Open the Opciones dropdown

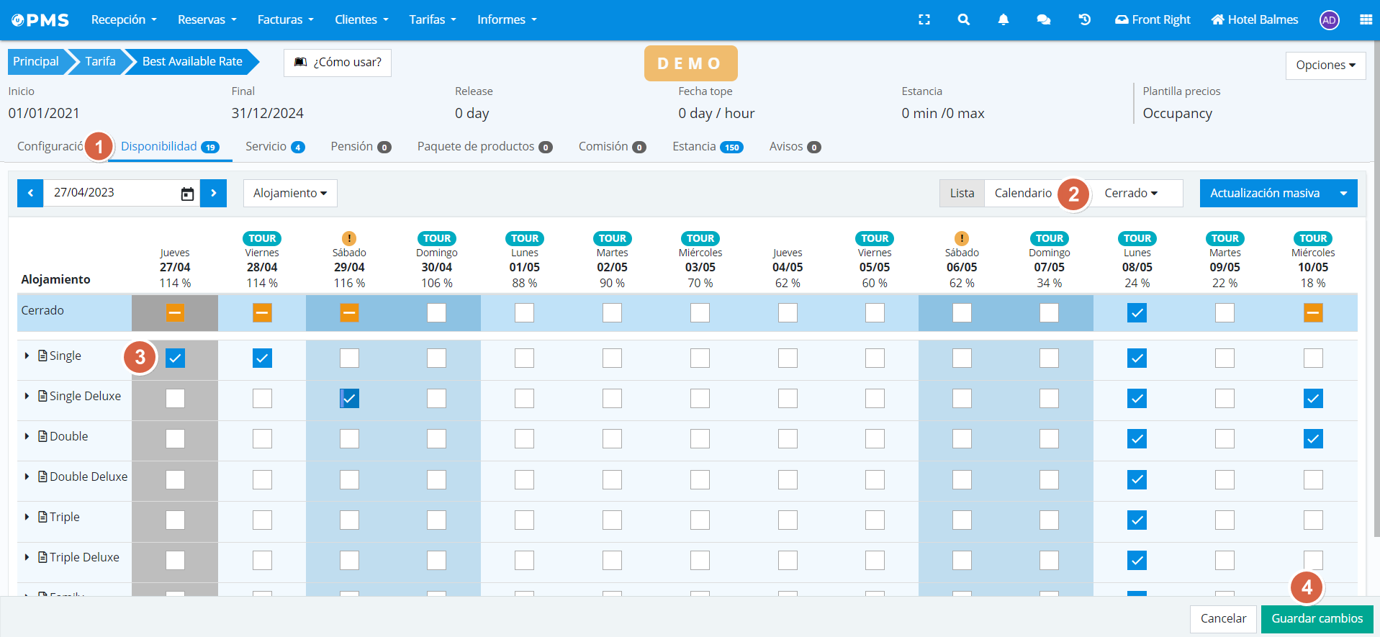[1325, 65]
